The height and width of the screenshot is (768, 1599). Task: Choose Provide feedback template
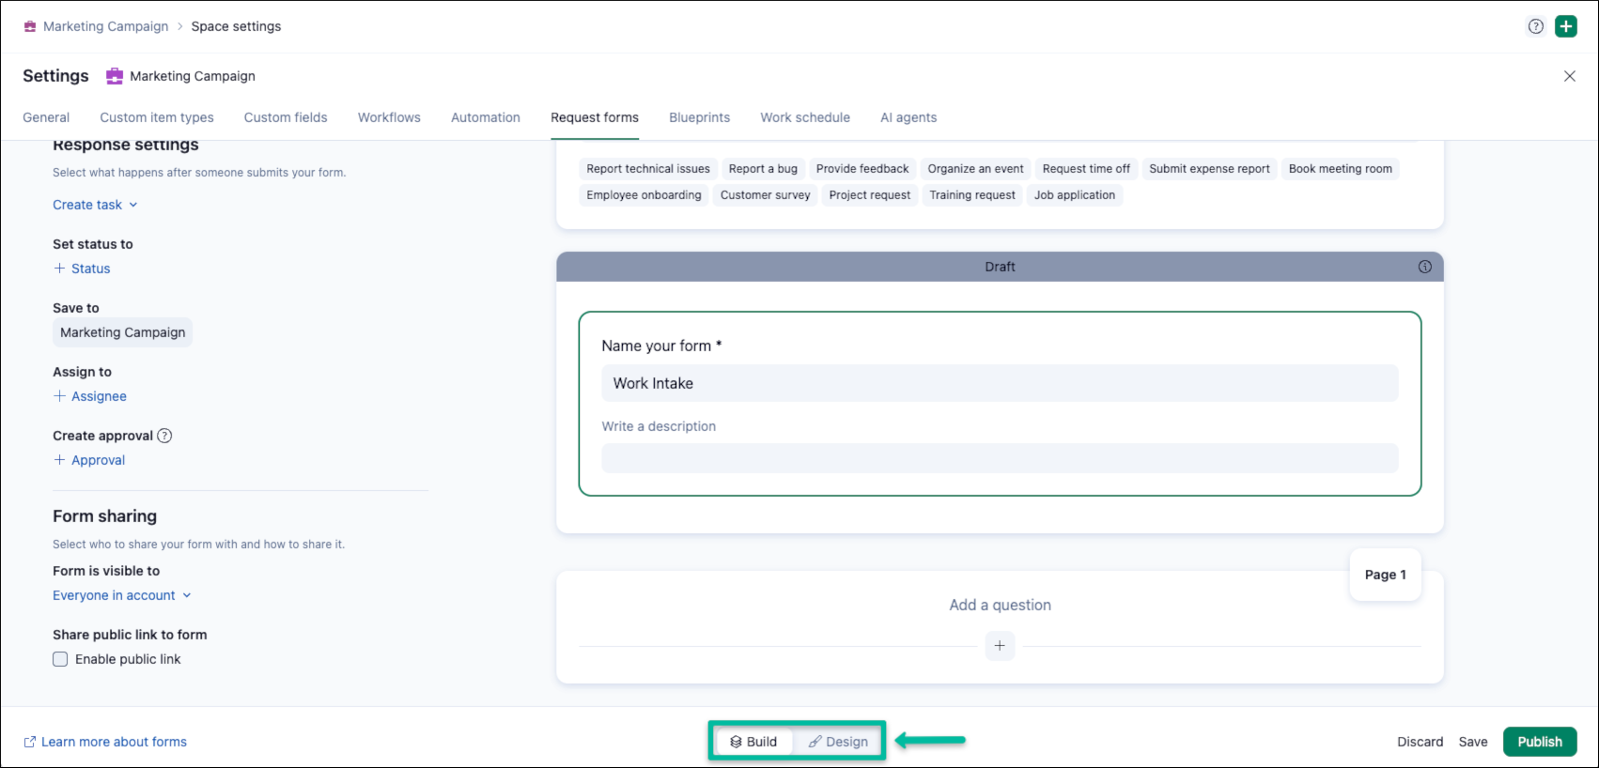[862, 169]
